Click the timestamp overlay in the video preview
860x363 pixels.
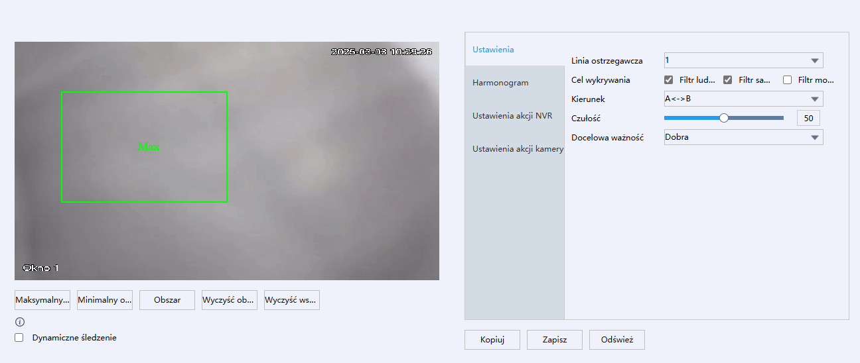coord(382,51)
